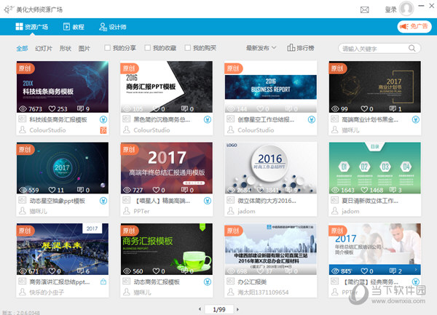The image size is (437, 315).
Task: Click file type icon beside 办公汇报类
Action: tap(230, 282)
